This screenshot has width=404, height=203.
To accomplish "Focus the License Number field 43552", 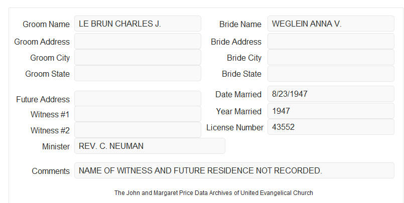I will tap(331, 127).
